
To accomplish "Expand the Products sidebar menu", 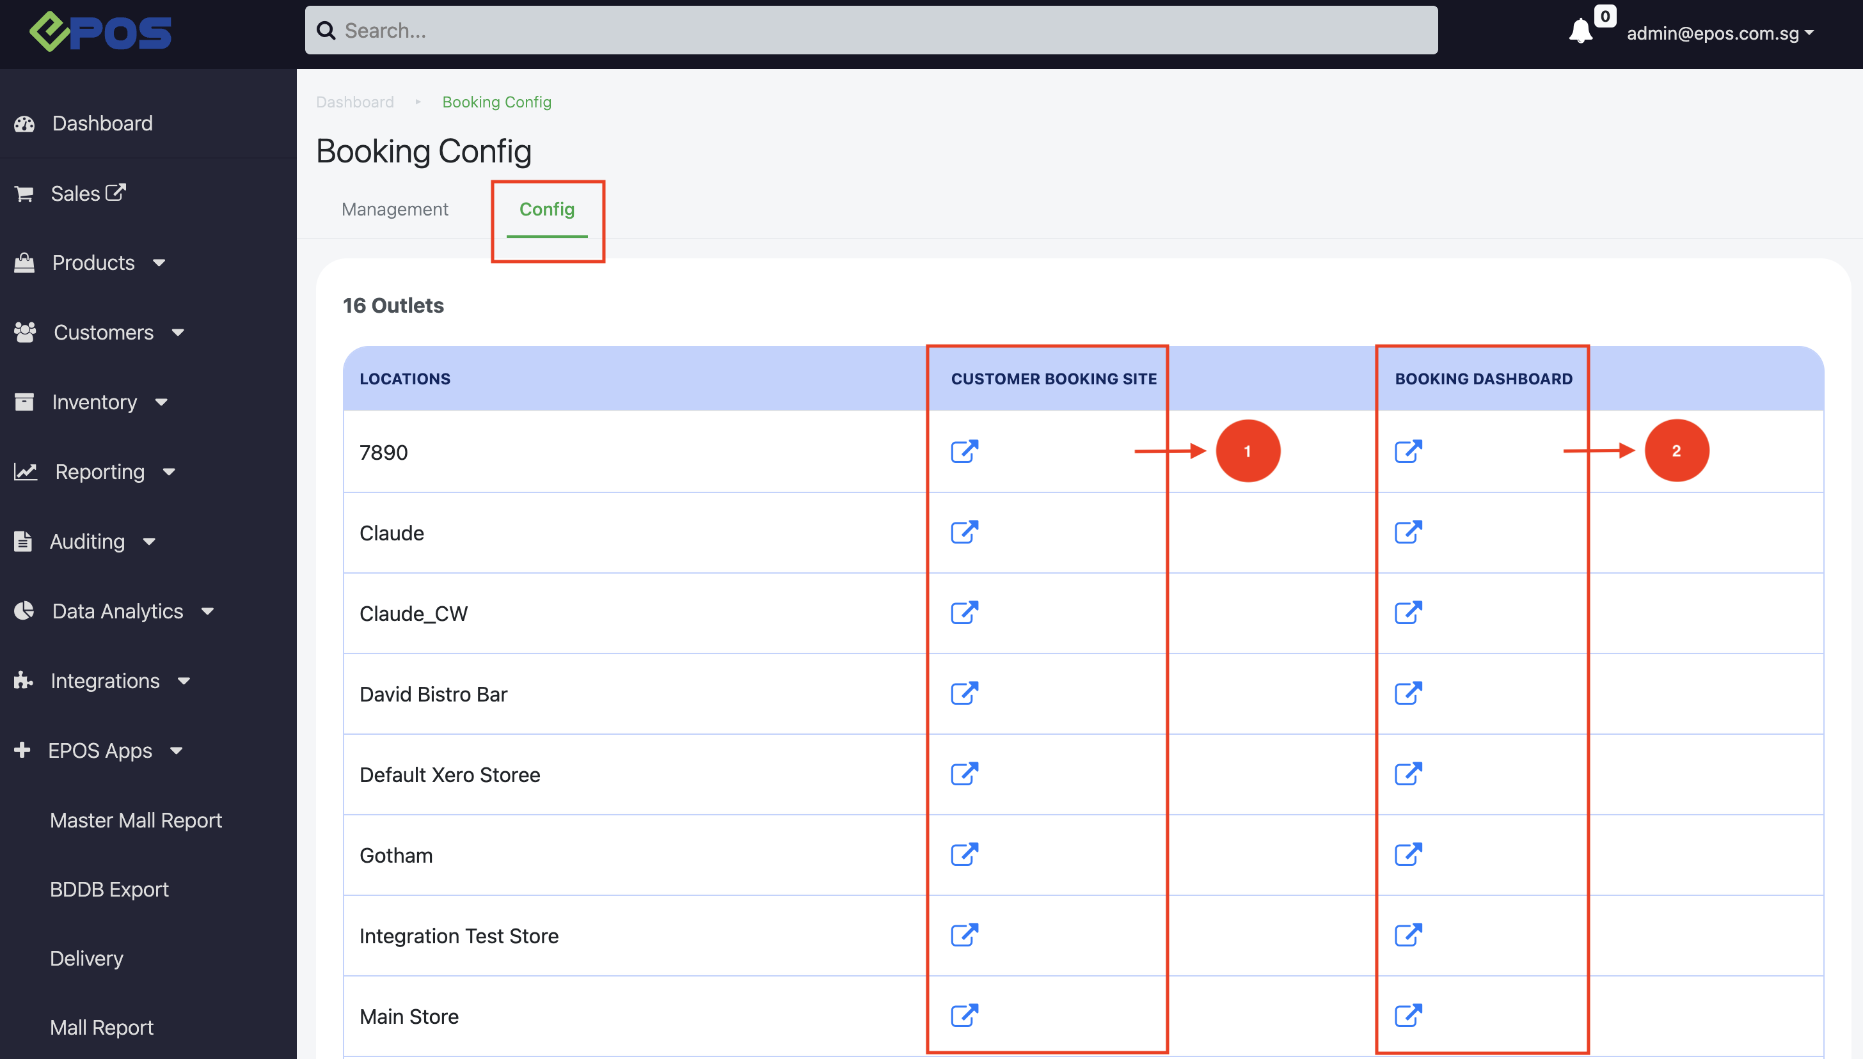I will pos(93,263).
